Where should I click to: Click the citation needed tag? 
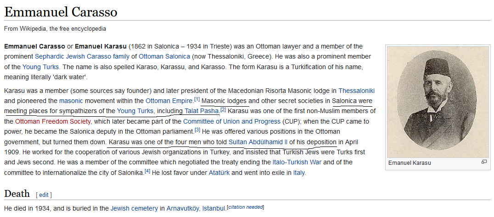tap(246, 207)
